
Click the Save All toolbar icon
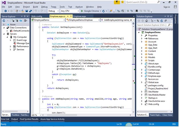[x=30, y=11]
